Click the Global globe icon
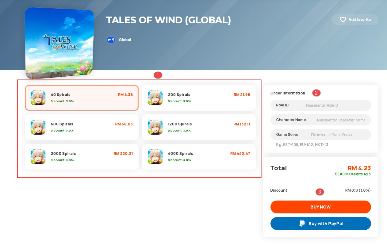 coord(111,40)
